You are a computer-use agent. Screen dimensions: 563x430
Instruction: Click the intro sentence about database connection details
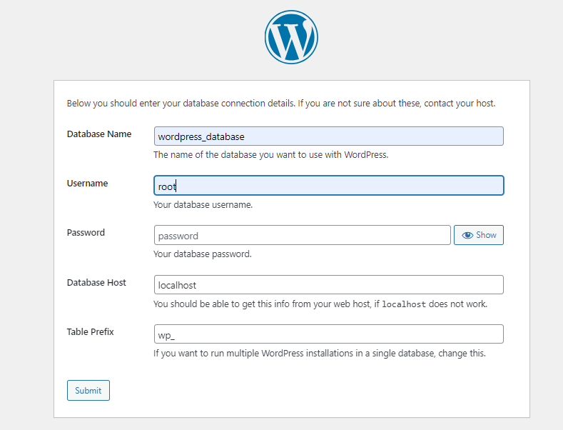tap(281, 104)
